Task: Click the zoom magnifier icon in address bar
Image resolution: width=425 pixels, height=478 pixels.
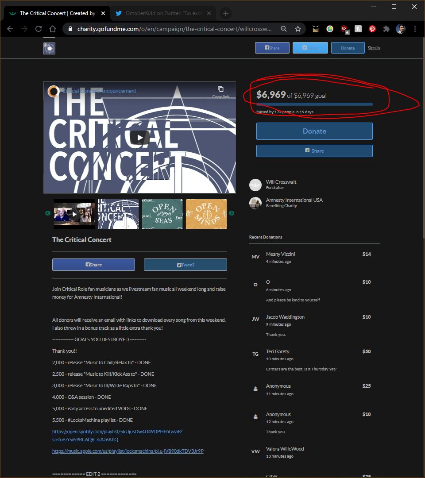Action: [283, 29]
